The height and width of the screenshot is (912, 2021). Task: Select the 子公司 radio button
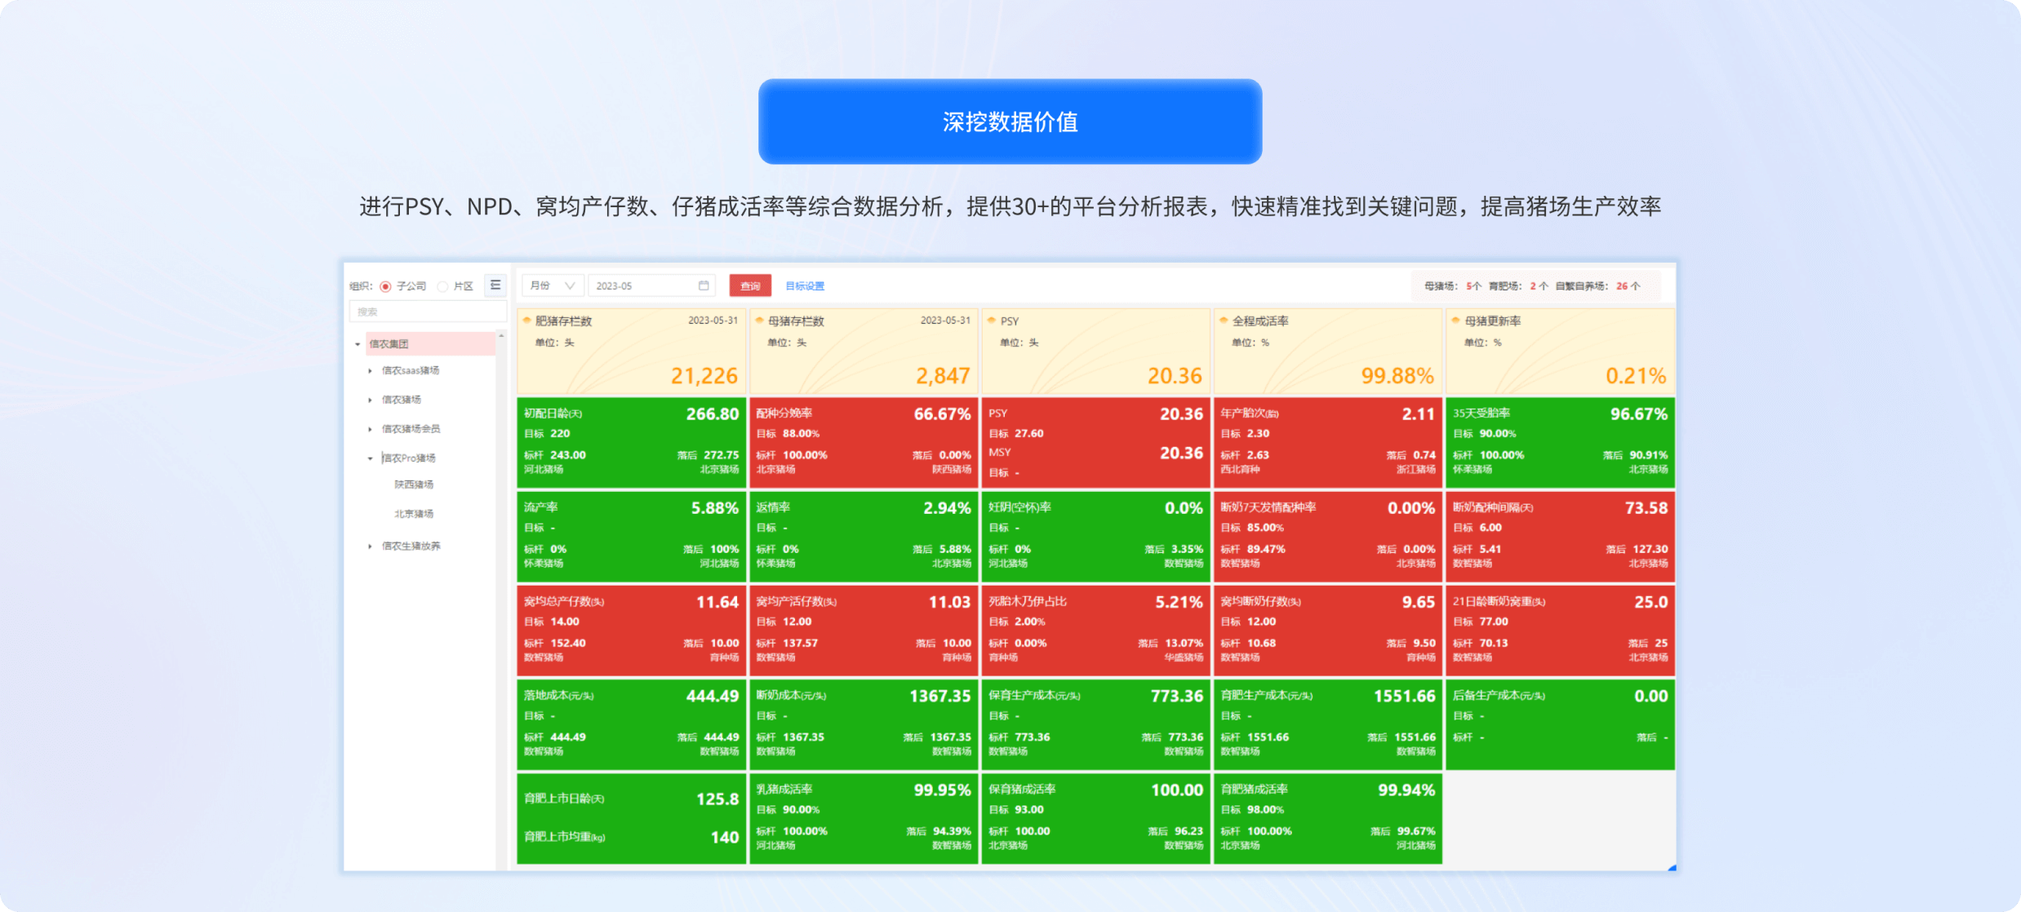[386, 286]
